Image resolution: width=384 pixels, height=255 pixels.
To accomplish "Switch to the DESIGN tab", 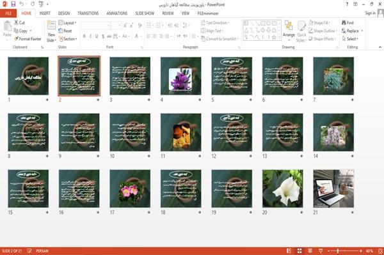I will 64,13.
